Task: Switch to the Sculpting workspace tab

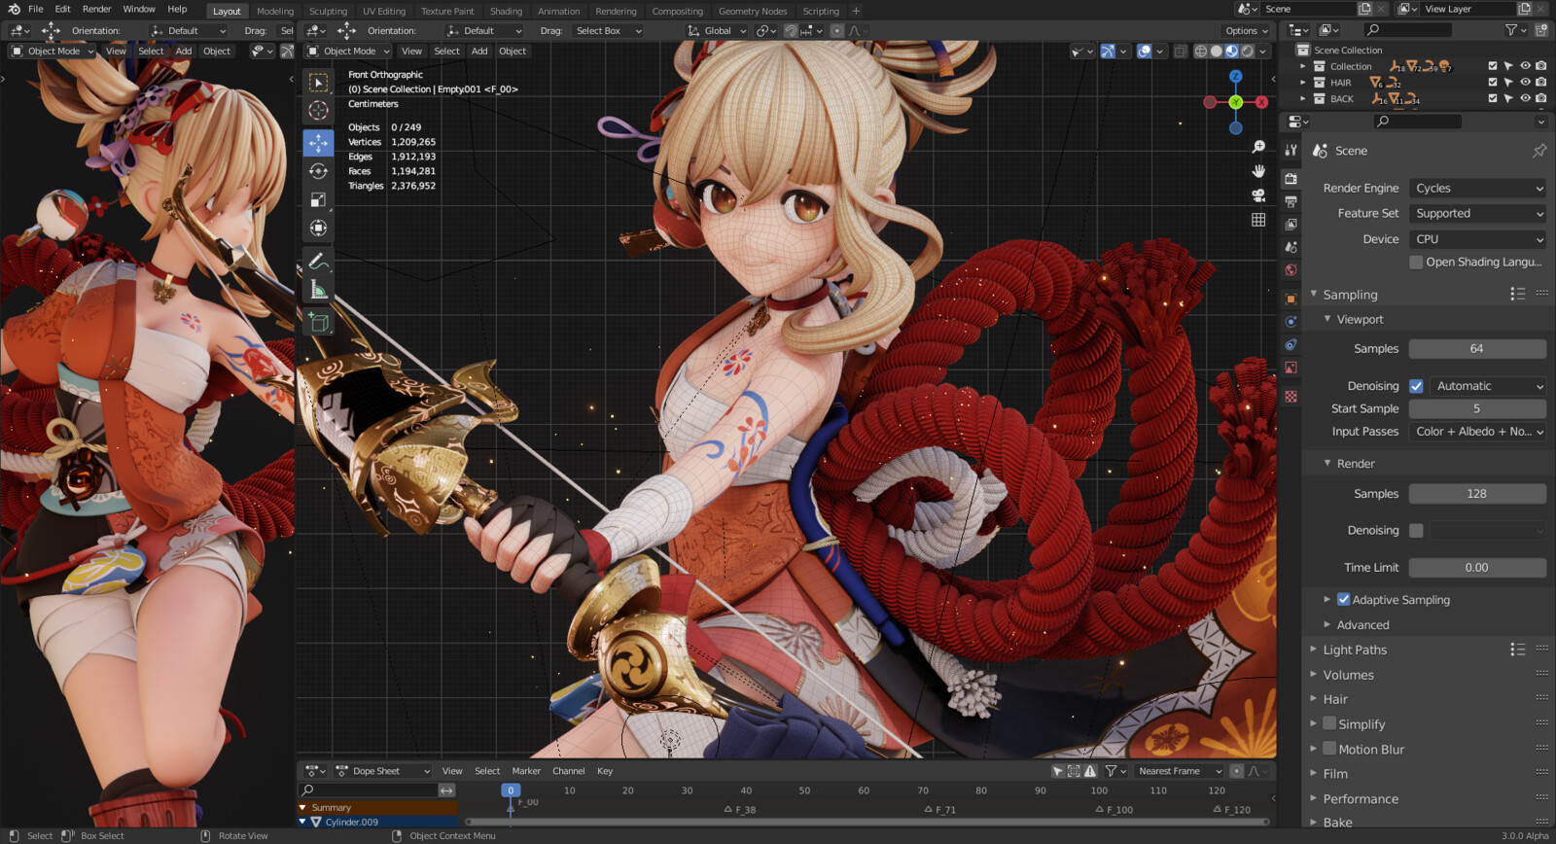Action: point(328,12)
